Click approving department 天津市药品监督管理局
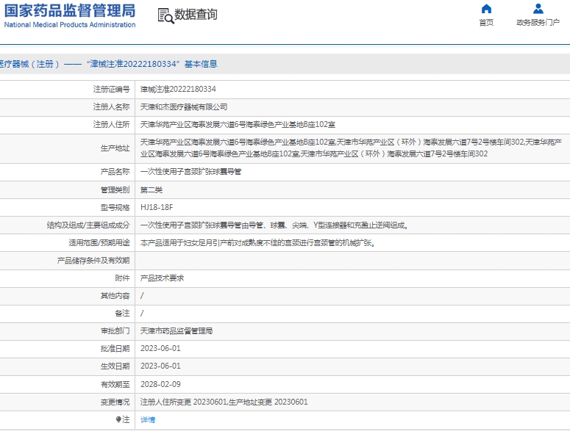The width and height of the screenshot is (570, 434). [x=177, y=331]
